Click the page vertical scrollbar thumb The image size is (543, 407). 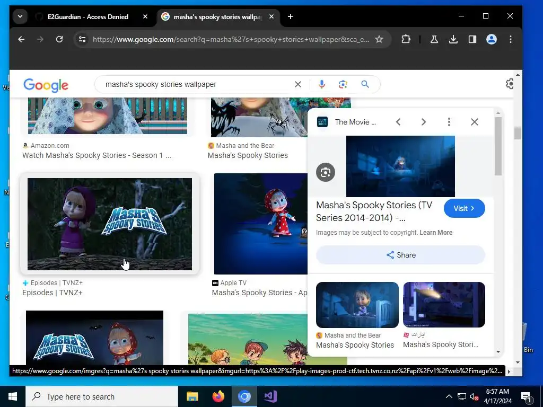pos(518,133)
